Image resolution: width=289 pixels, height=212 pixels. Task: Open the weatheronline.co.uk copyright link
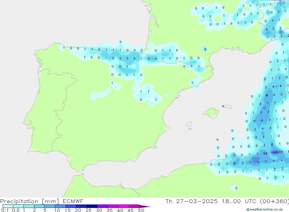pos(265,209)
